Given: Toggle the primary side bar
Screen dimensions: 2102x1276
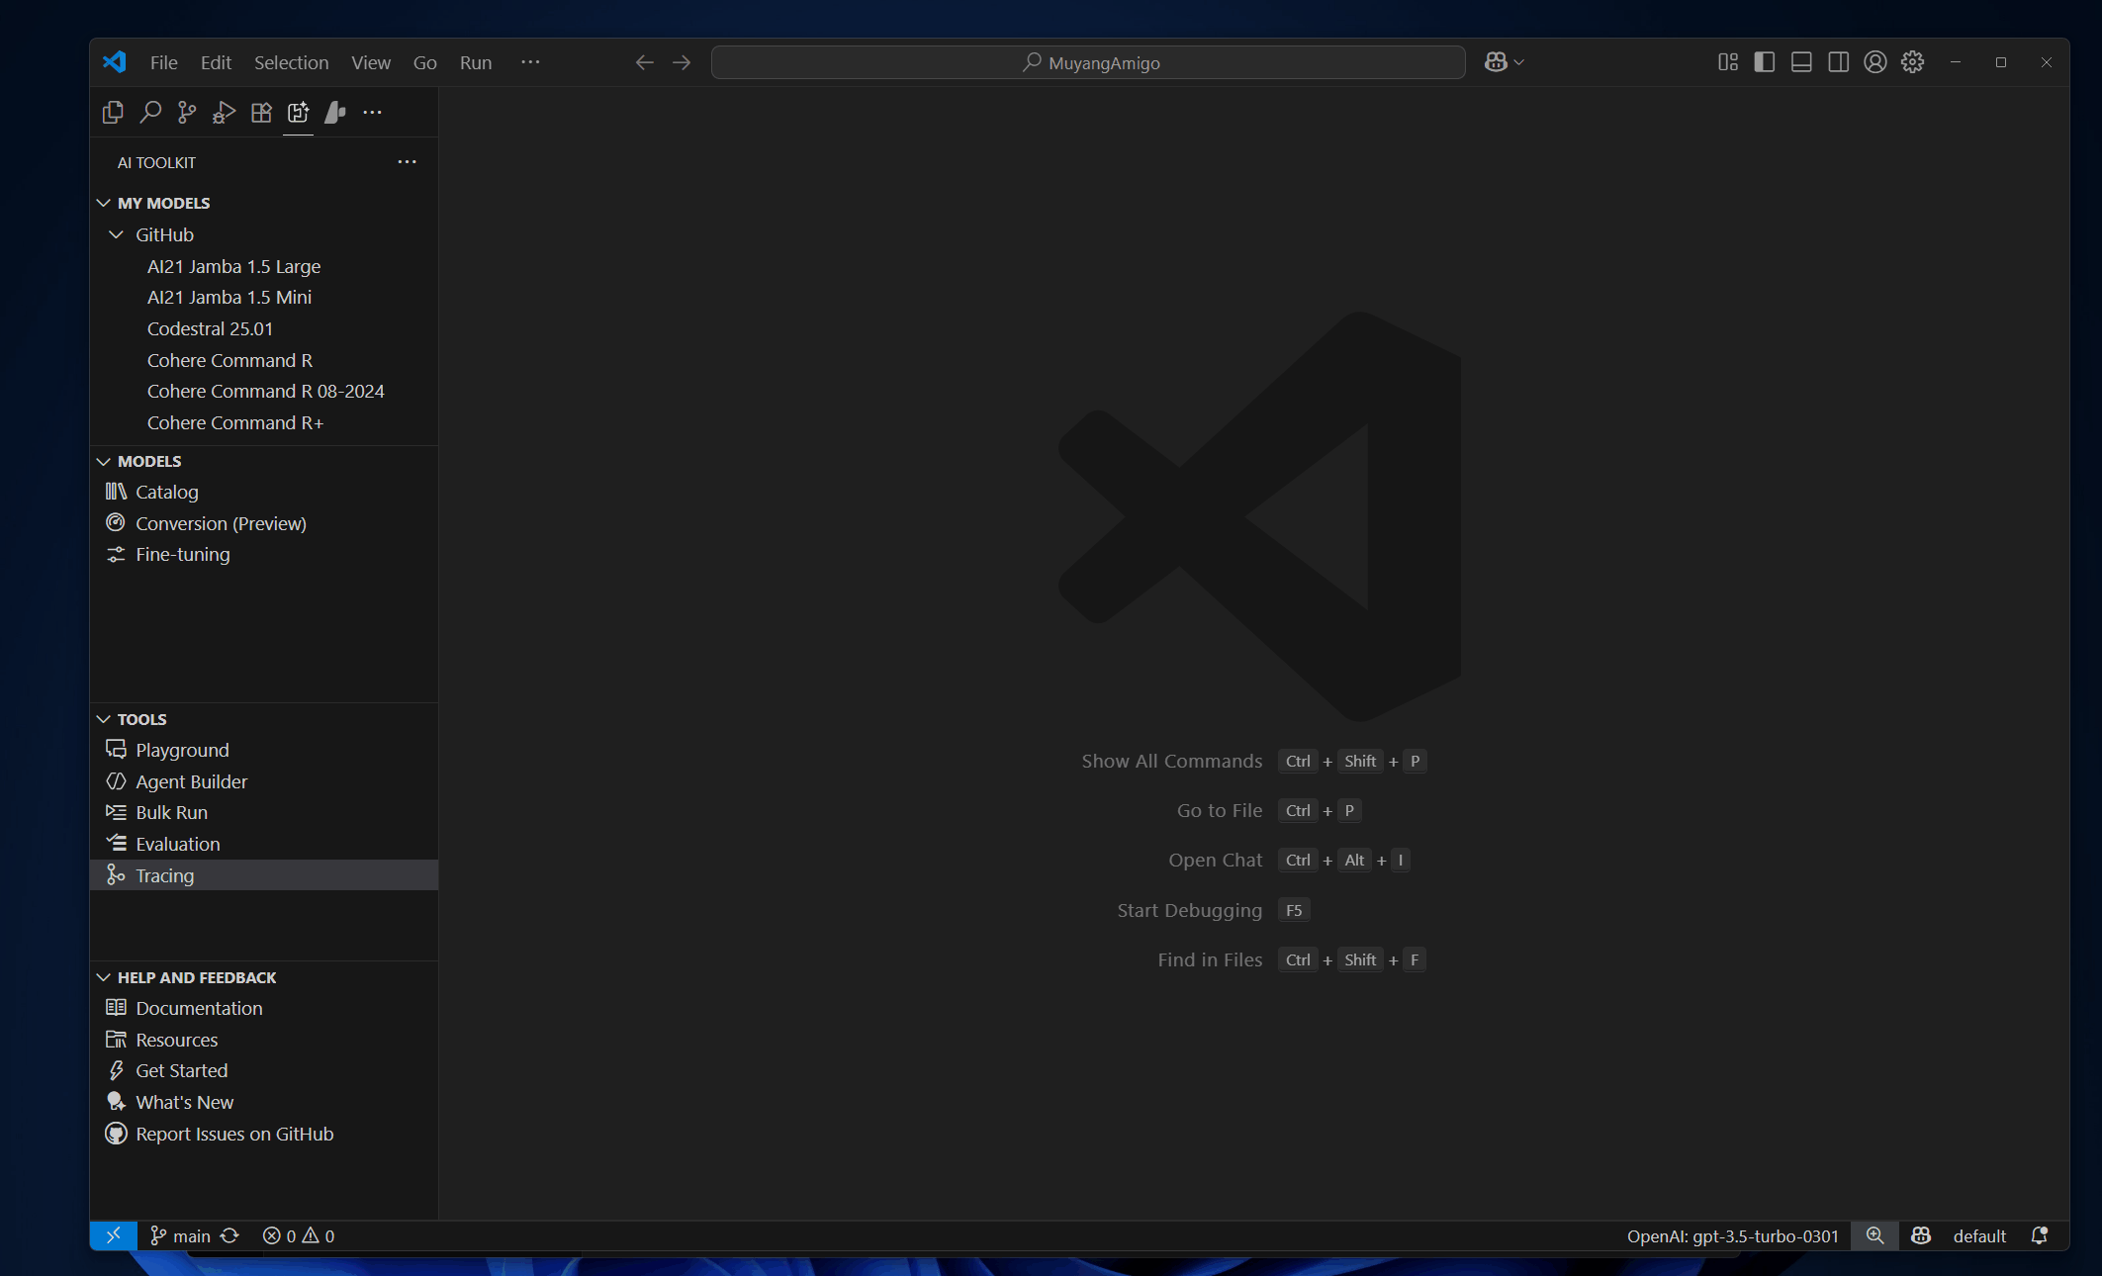Looking at the screenshot, I should click(x=1765, y=62).
